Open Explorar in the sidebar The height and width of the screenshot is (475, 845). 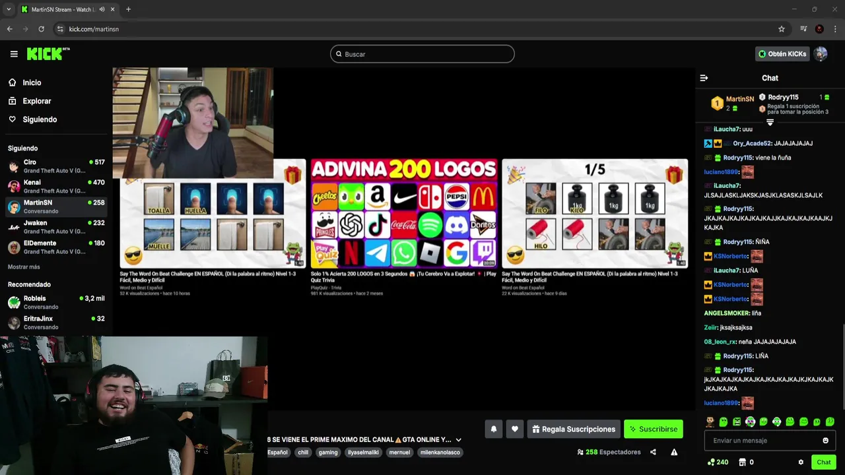point(37,101)
